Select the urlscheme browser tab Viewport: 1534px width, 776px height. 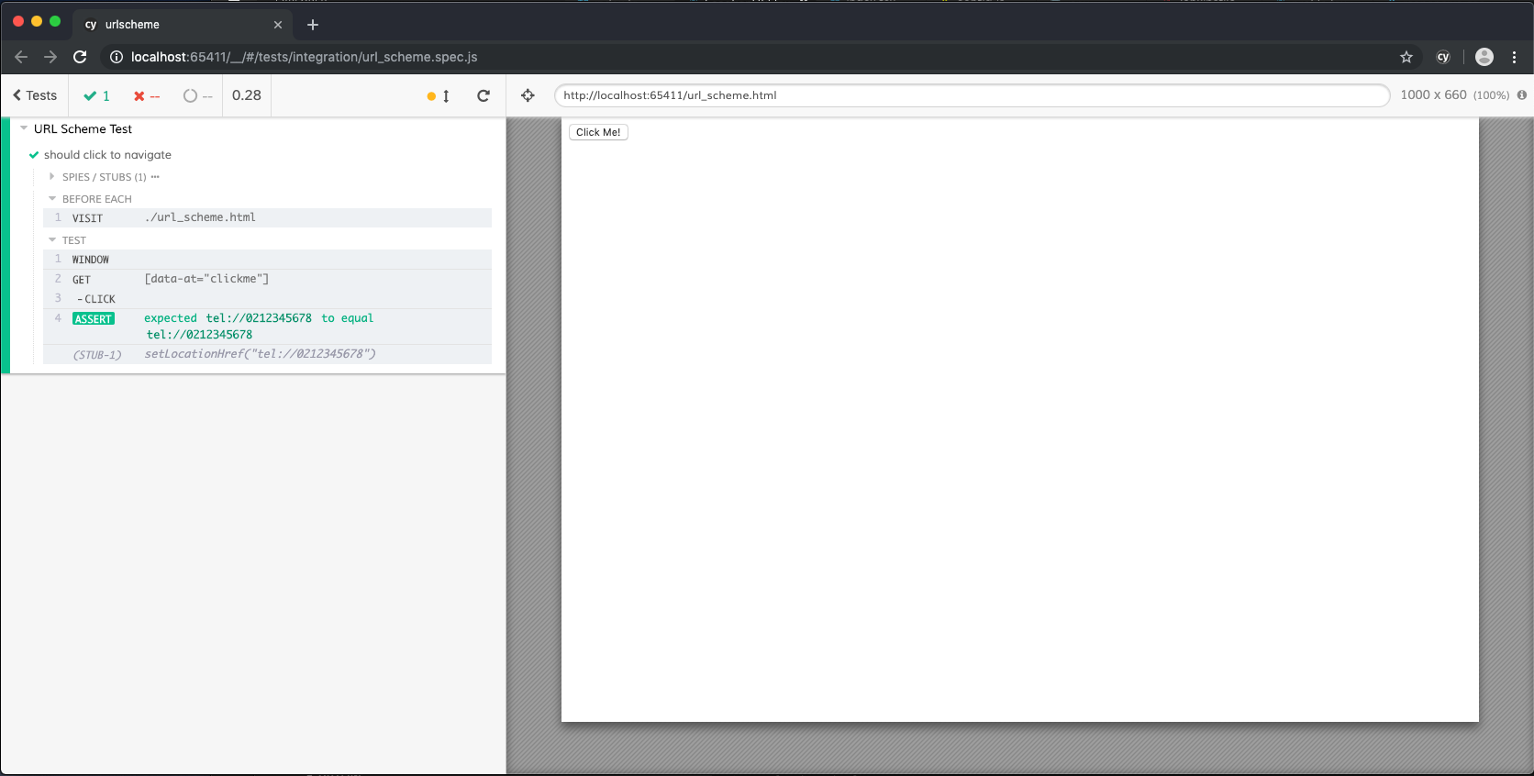click(183, 25)
